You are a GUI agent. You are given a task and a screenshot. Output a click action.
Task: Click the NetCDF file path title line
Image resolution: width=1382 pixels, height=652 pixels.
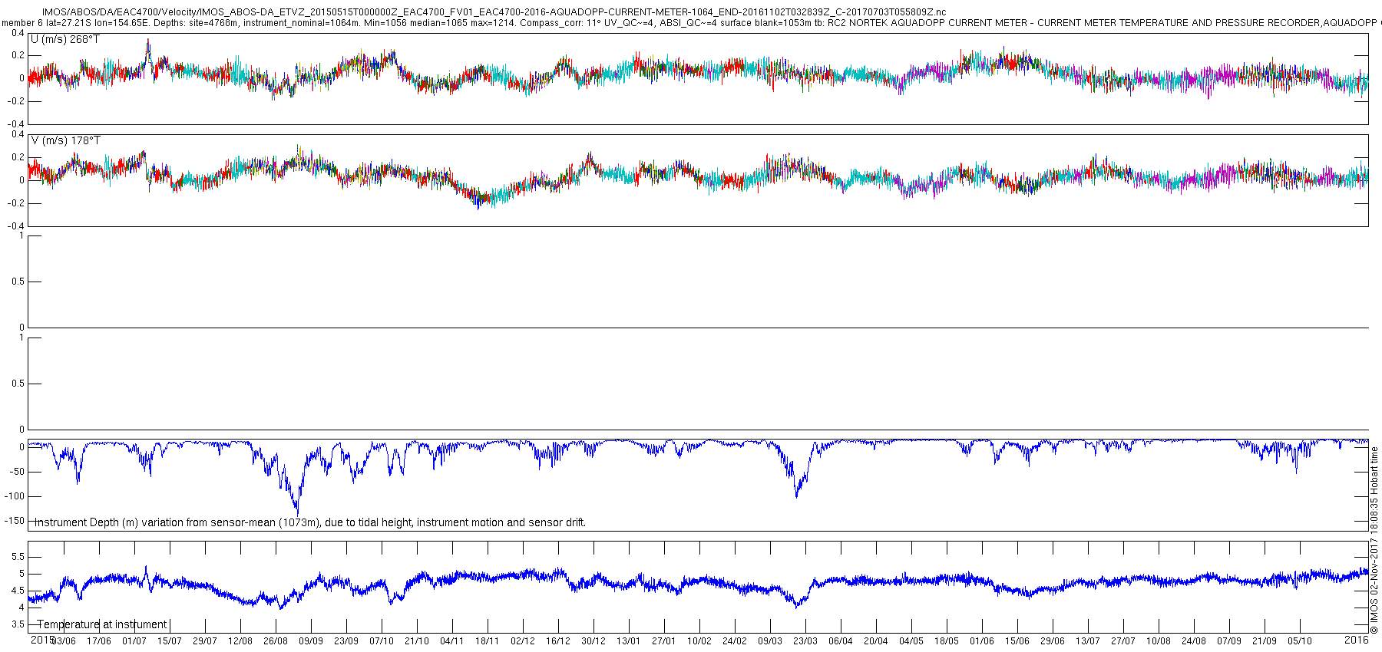494,13
